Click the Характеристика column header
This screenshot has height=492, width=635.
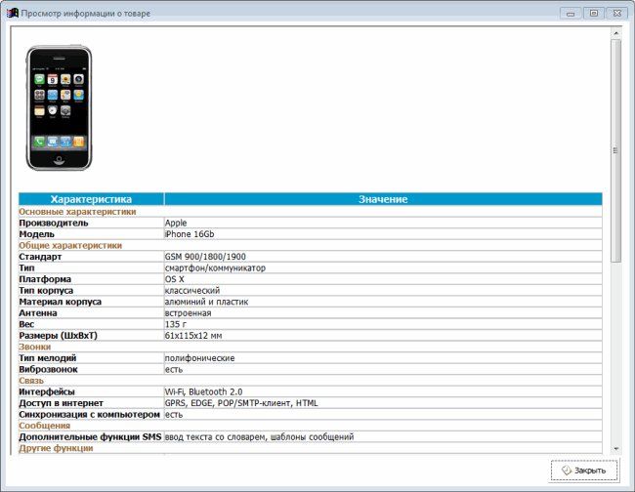click(x=91, y=199)
